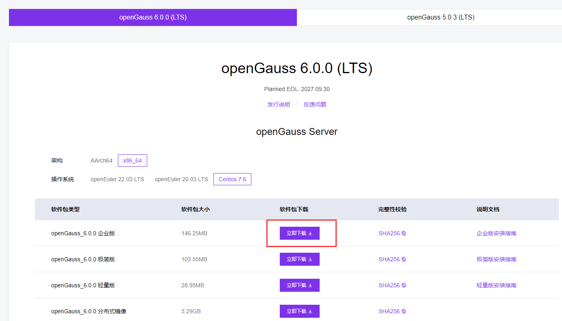Image resolution: width=562 pixels, height=321 pixels.
Task: Open the 反馈问题 feedback link
Action: tap(315, 104)
